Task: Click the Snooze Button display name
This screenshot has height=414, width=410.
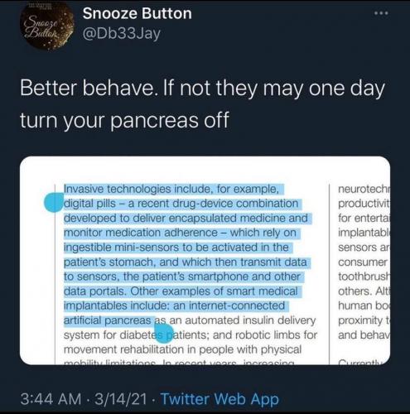Action: tap(137, 13)
